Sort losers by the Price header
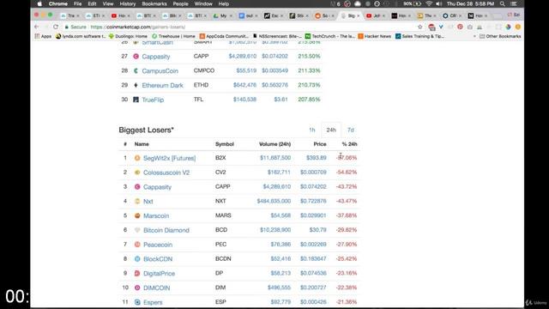The width and height of the screenshot is (549, 309). point(320,144)
